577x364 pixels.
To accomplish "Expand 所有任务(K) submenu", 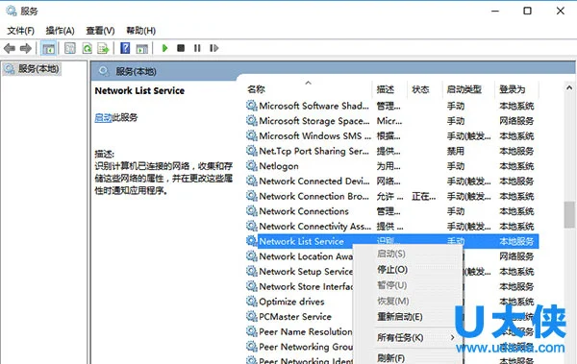I will pos(408,337).
